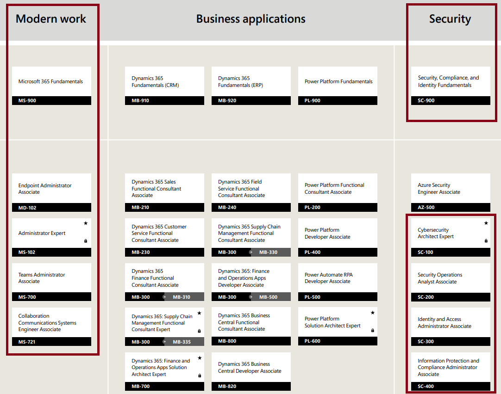This screenshot has height=394, width=501.
Task: Click lock on Finance and Operations Apps Solution Architect
Action: pos(200,376)
